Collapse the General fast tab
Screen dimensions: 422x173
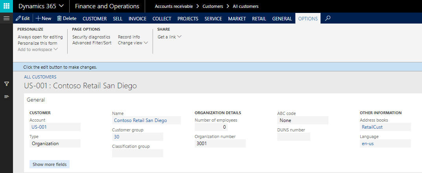tap(36, 100)
